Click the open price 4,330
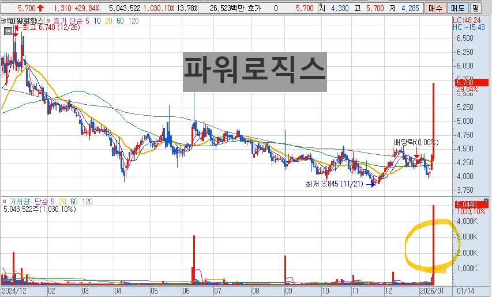 click(340, 8)
